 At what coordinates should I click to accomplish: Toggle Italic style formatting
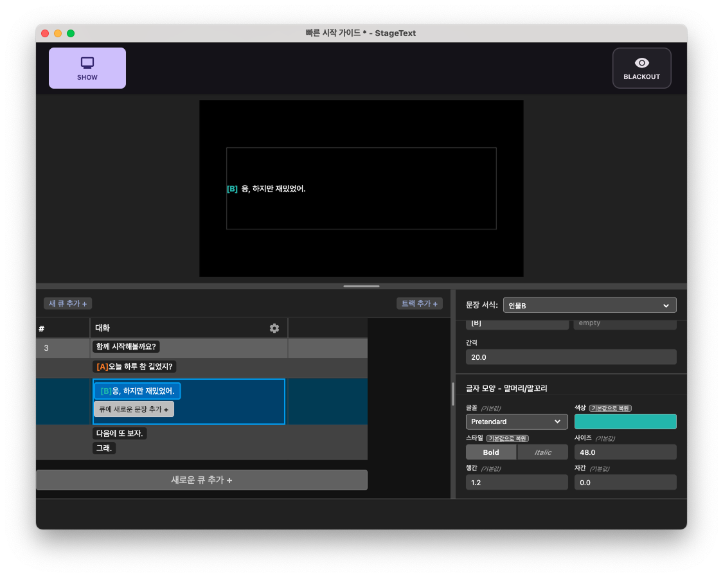pos(542,452)
